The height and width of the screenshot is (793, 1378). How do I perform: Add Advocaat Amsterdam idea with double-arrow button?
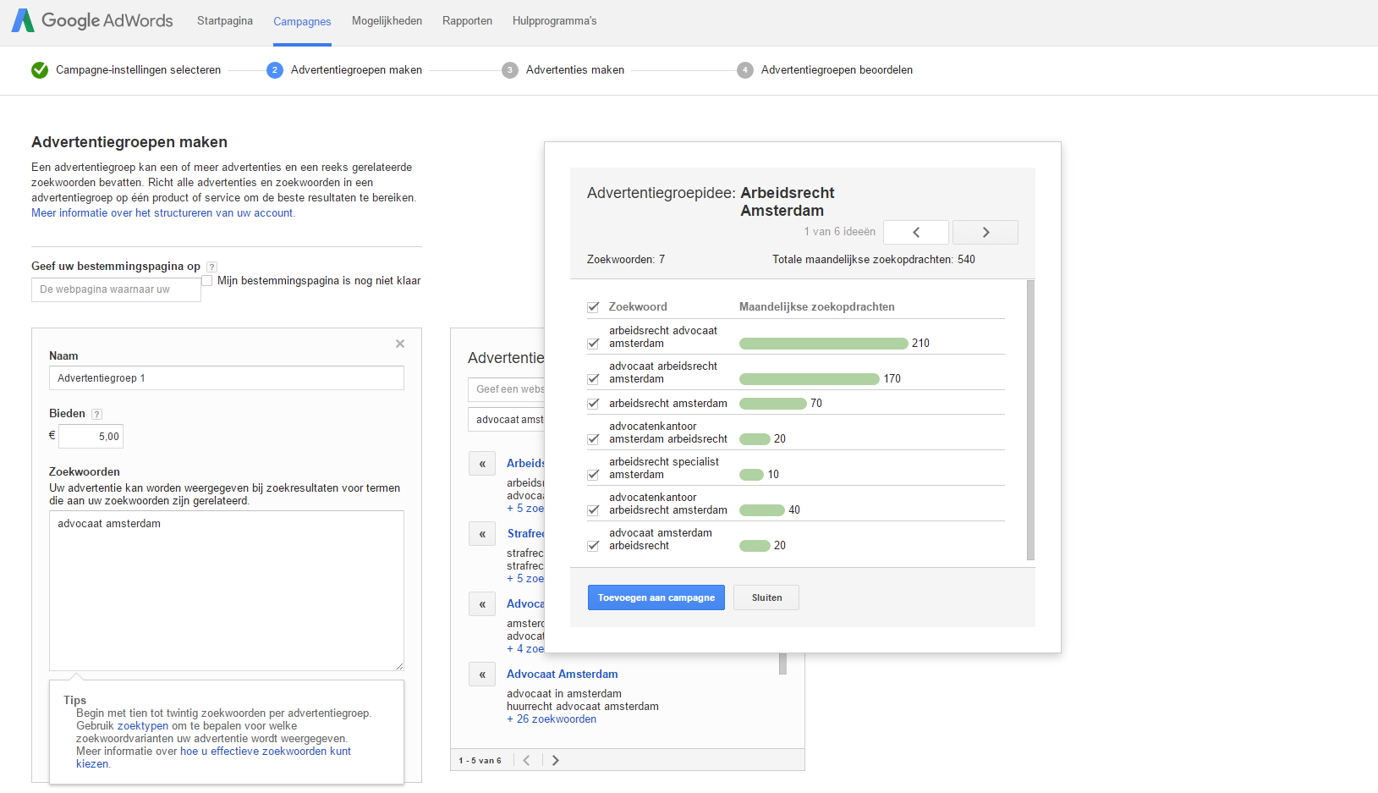tap(482, 675)
